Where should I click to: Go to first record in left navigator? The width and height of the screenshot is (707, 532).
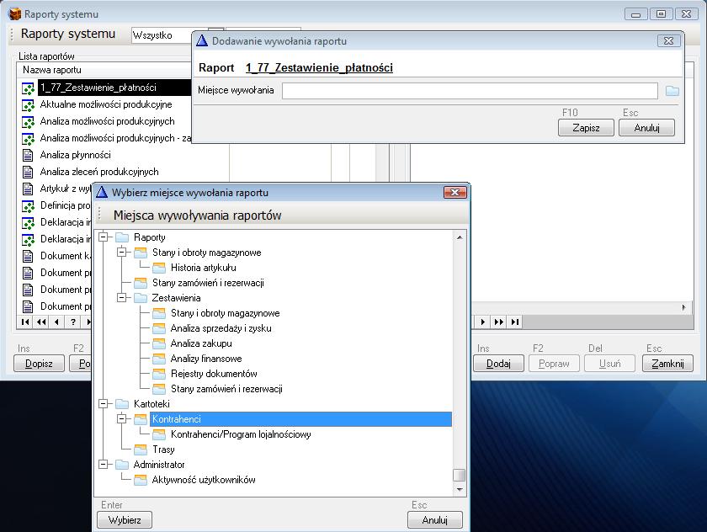click(25, 322)
